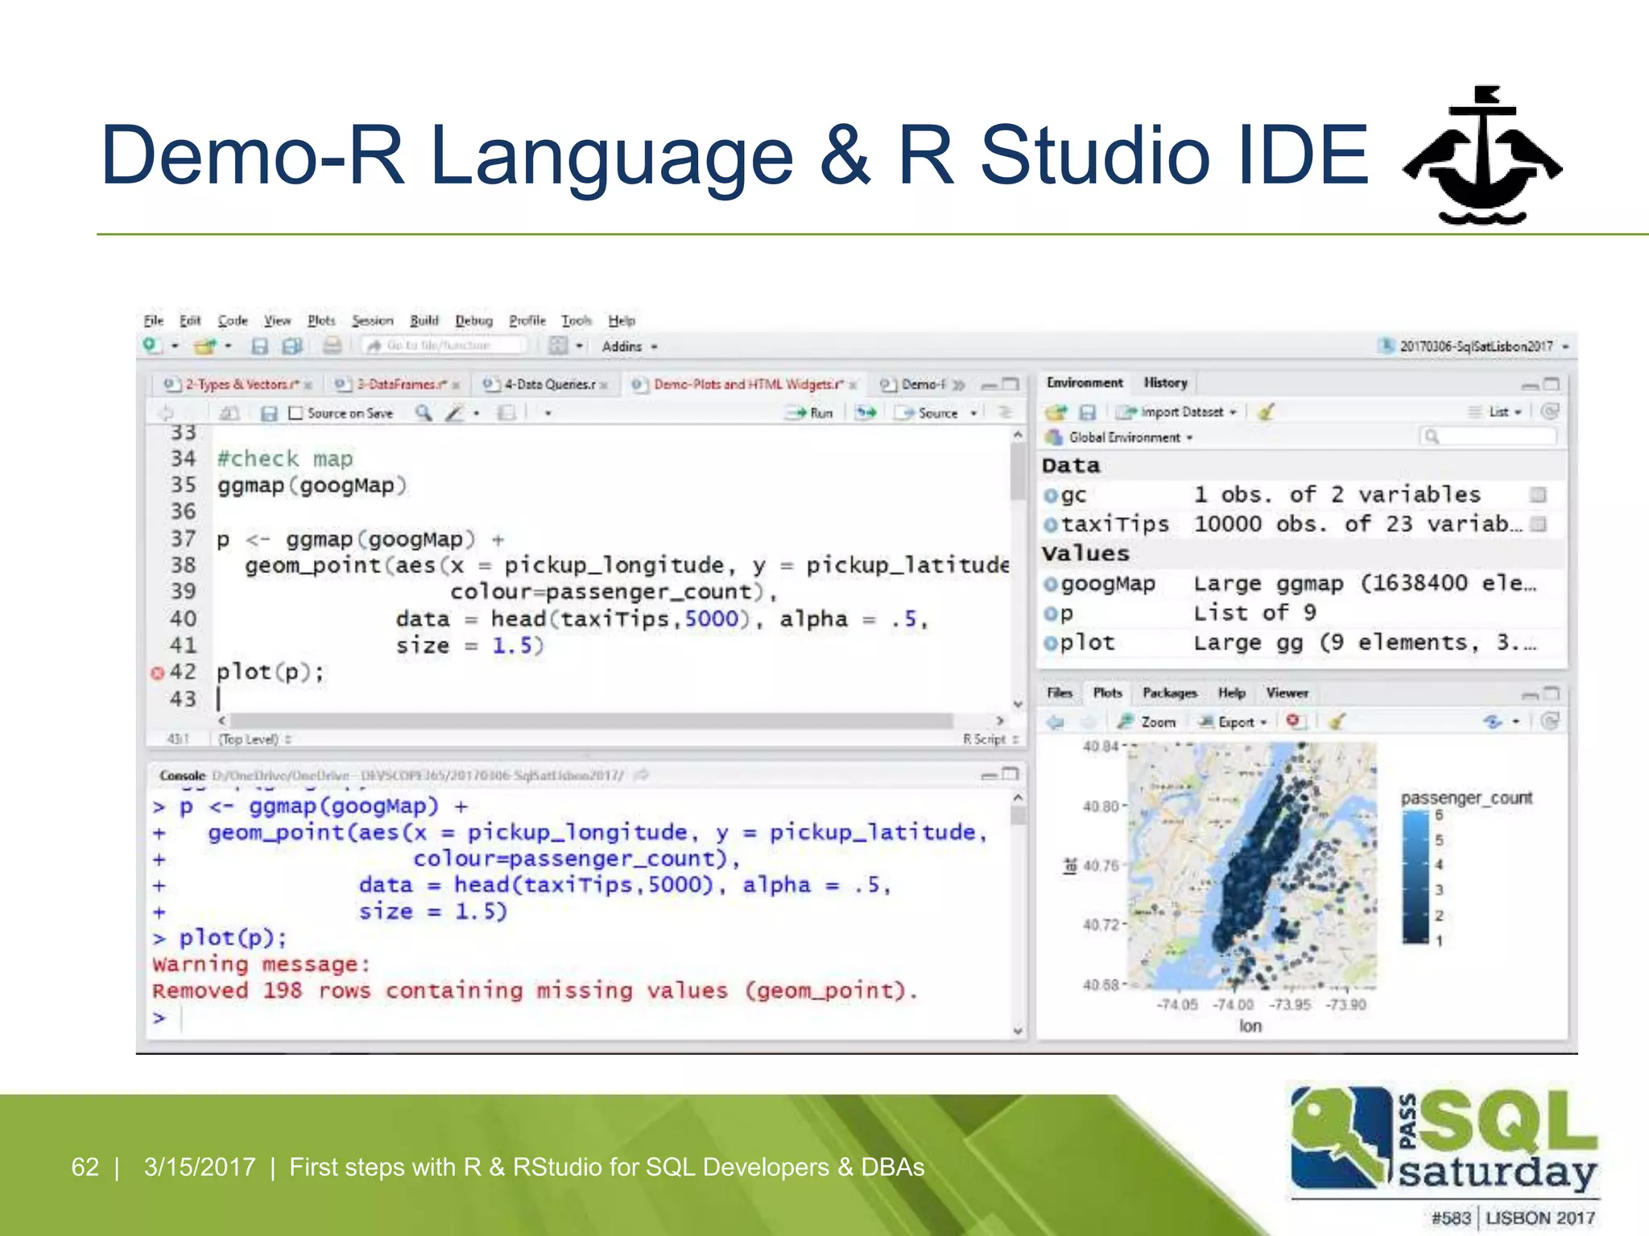Click the Save workspace icon in Environment pane
The width and height of the screenshot is (1649, 1236).
1087,412
